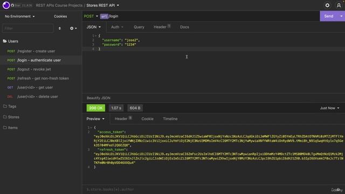Image resolution: width=345 pixels, height=194 pixels.
Task: Select /logout - revoke jwt request
Action: tap(41, 70)
